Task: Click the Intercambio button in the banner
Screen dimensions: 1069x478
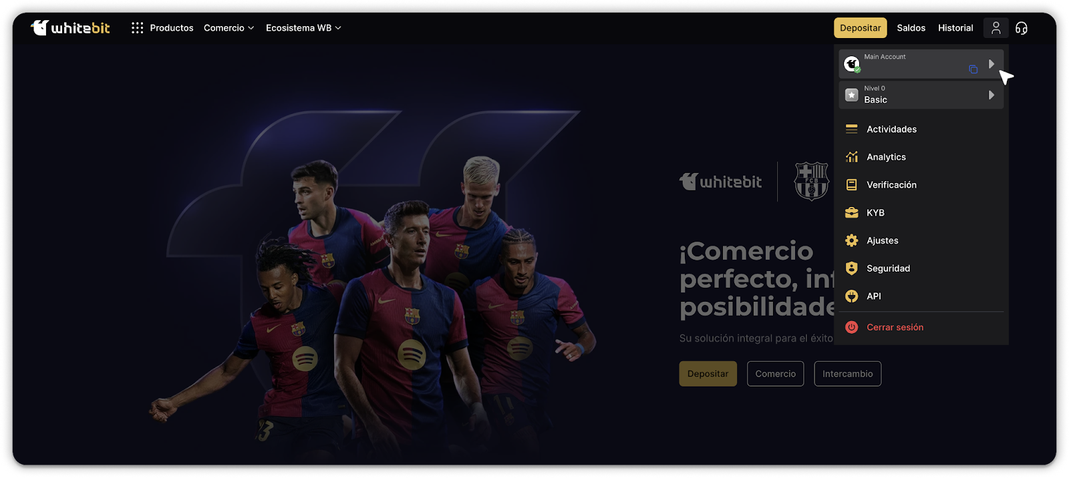Action: pos(847,374)
